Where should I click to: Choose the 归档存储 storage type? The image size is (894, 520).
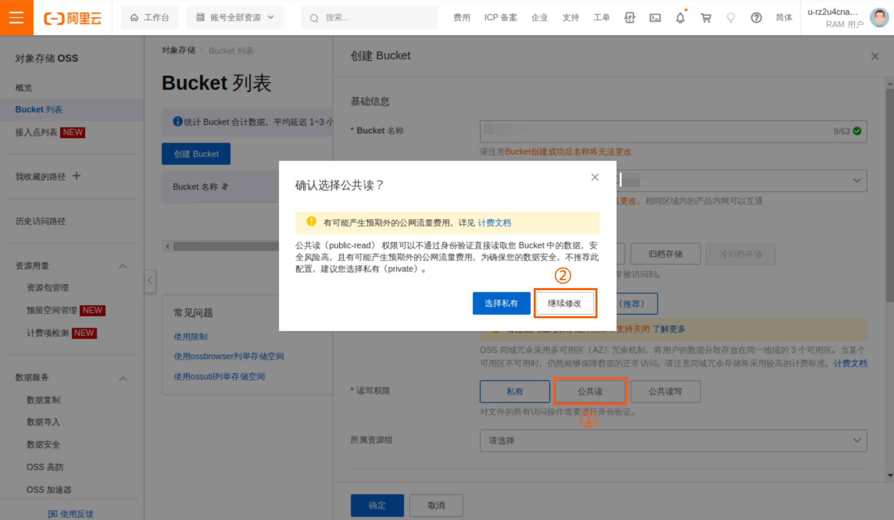coord(665,254)
